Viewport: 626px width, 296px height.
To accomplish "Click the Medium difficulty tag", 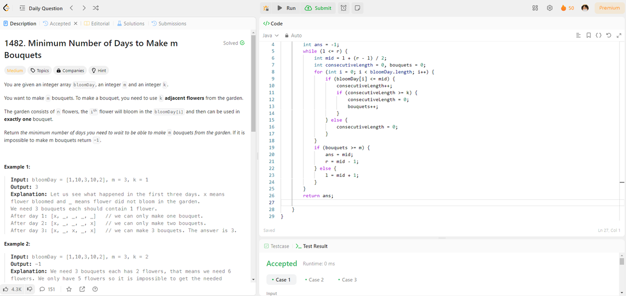I will click(x=15, y=71).
